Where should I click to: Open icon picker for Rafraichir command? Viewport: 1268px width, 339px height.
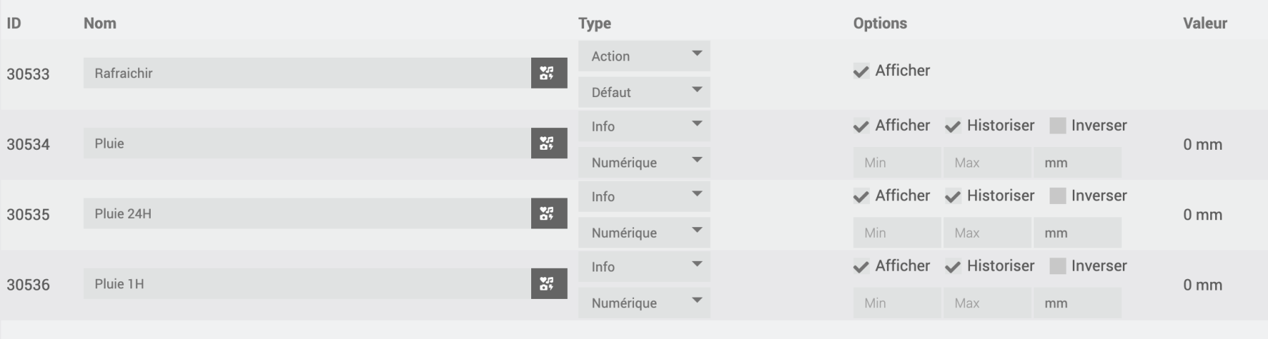[x=549, y=73]
